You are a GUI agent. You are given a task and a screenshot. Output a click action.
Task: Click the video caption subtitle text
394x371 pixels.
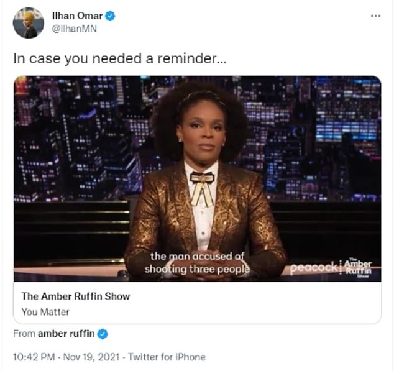click(x=197, y=263)
